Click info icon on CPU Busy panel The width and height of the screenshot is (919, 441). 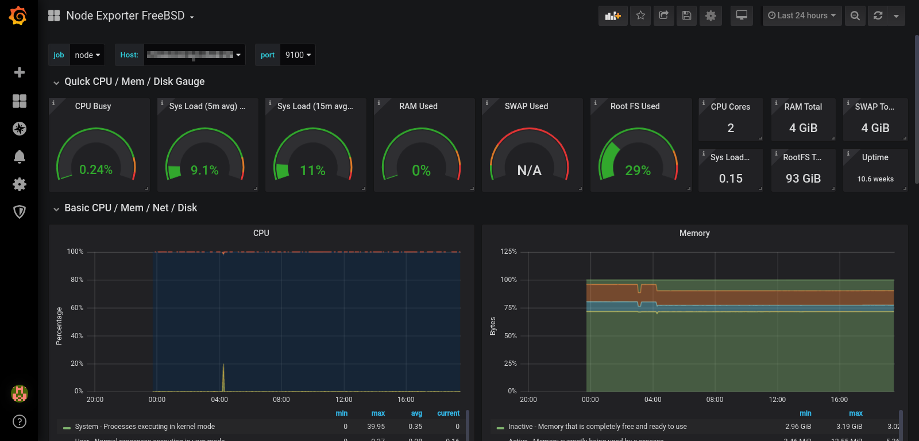click(53, 103)
